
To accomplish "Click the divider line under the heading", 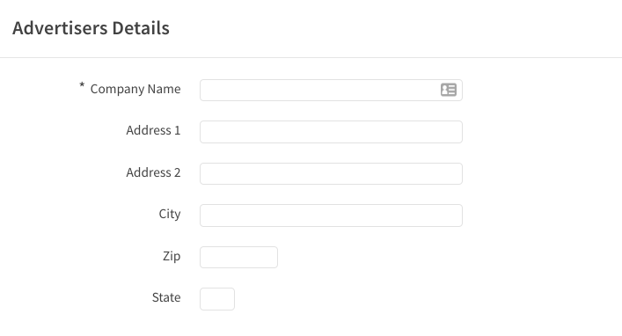I will click(x=311, y=57).
